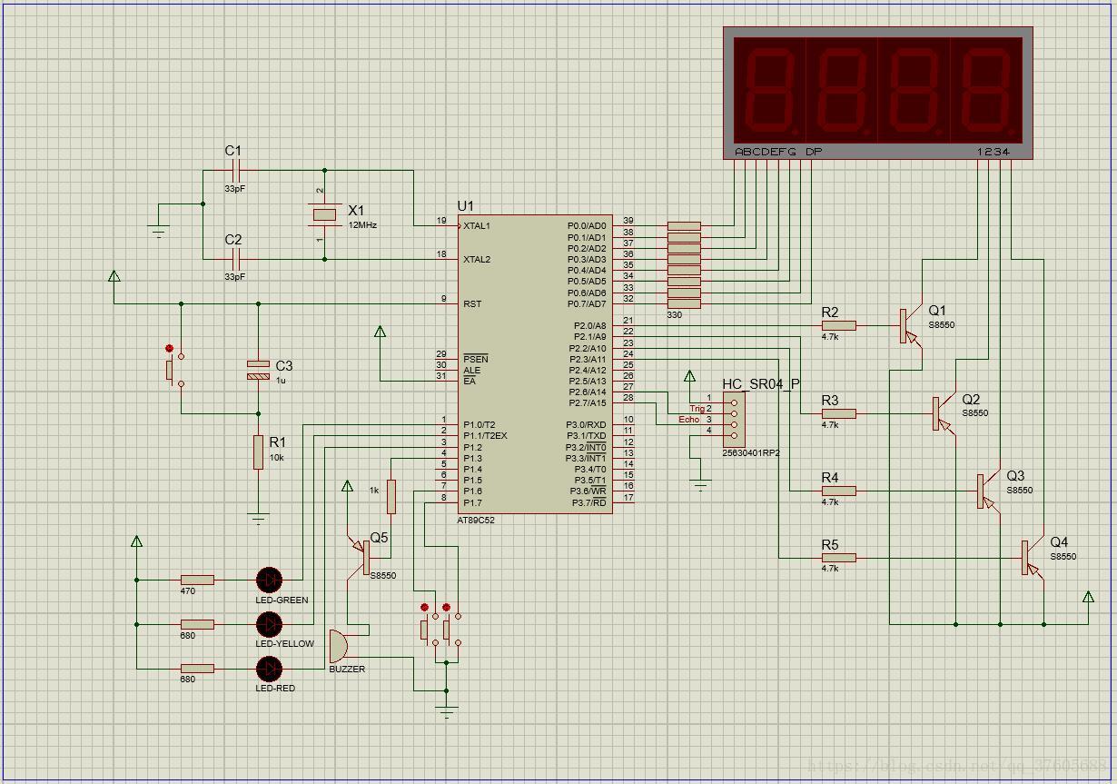This screenshot has width=1117, height=784.
Task: Click the 1234 digit-select pin label
Action: click(993, 152)
